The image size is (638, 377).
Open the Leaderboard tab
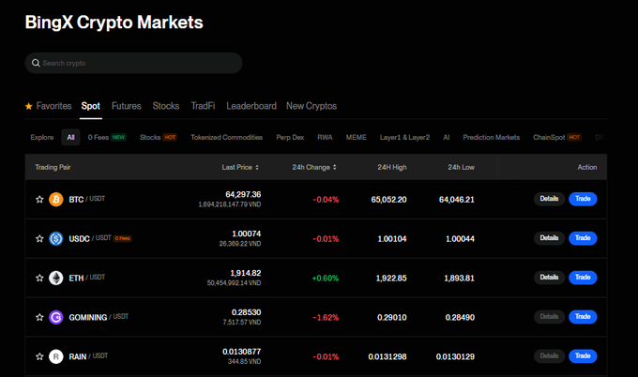[251, 106]
